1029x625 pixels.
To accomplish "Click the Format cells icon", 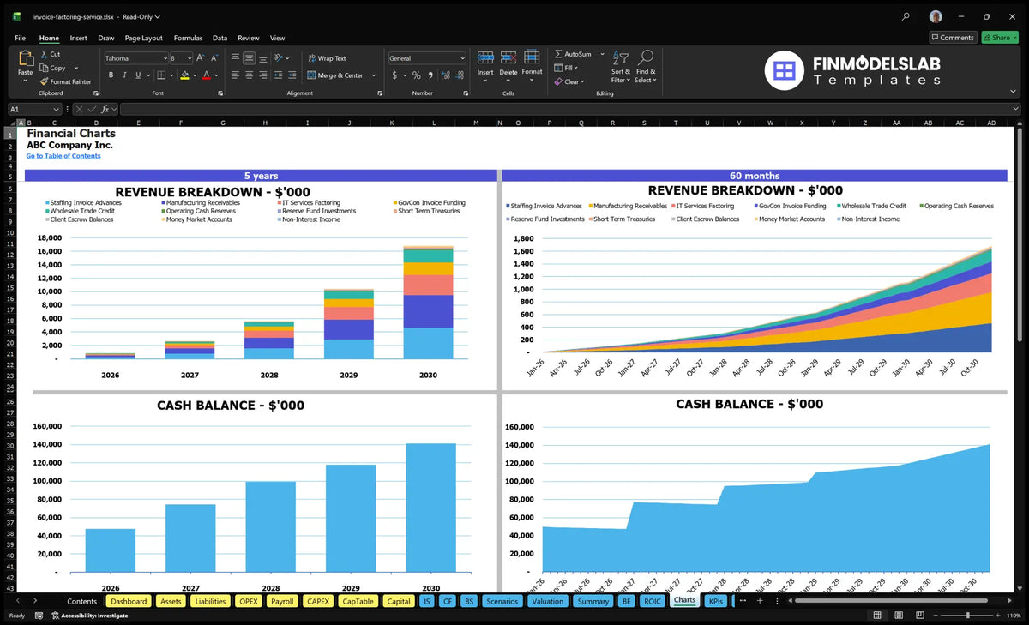I will pyautogui.click(x=533, y=57).
